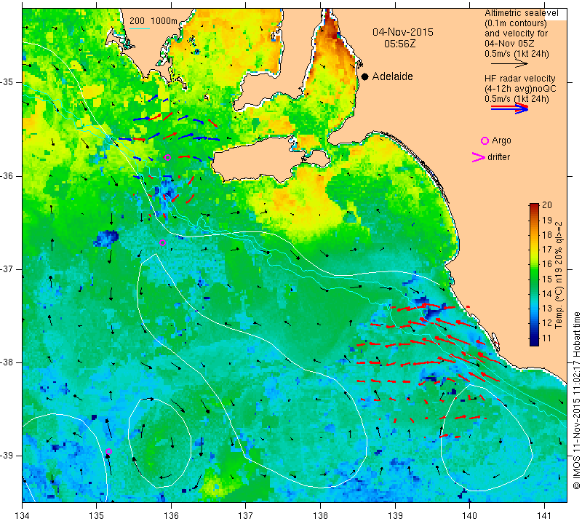Click the longitude label 134
Viewport: 582px width, 524px height.
coord(23,516)
